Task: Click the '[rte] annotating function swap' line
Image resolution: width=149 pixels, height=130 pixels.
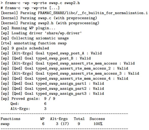Action: [x=34, y=43]
